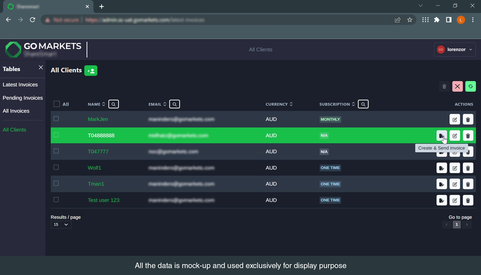
Task: Create and send invoice for Wolf1
Action: point(442,168)
